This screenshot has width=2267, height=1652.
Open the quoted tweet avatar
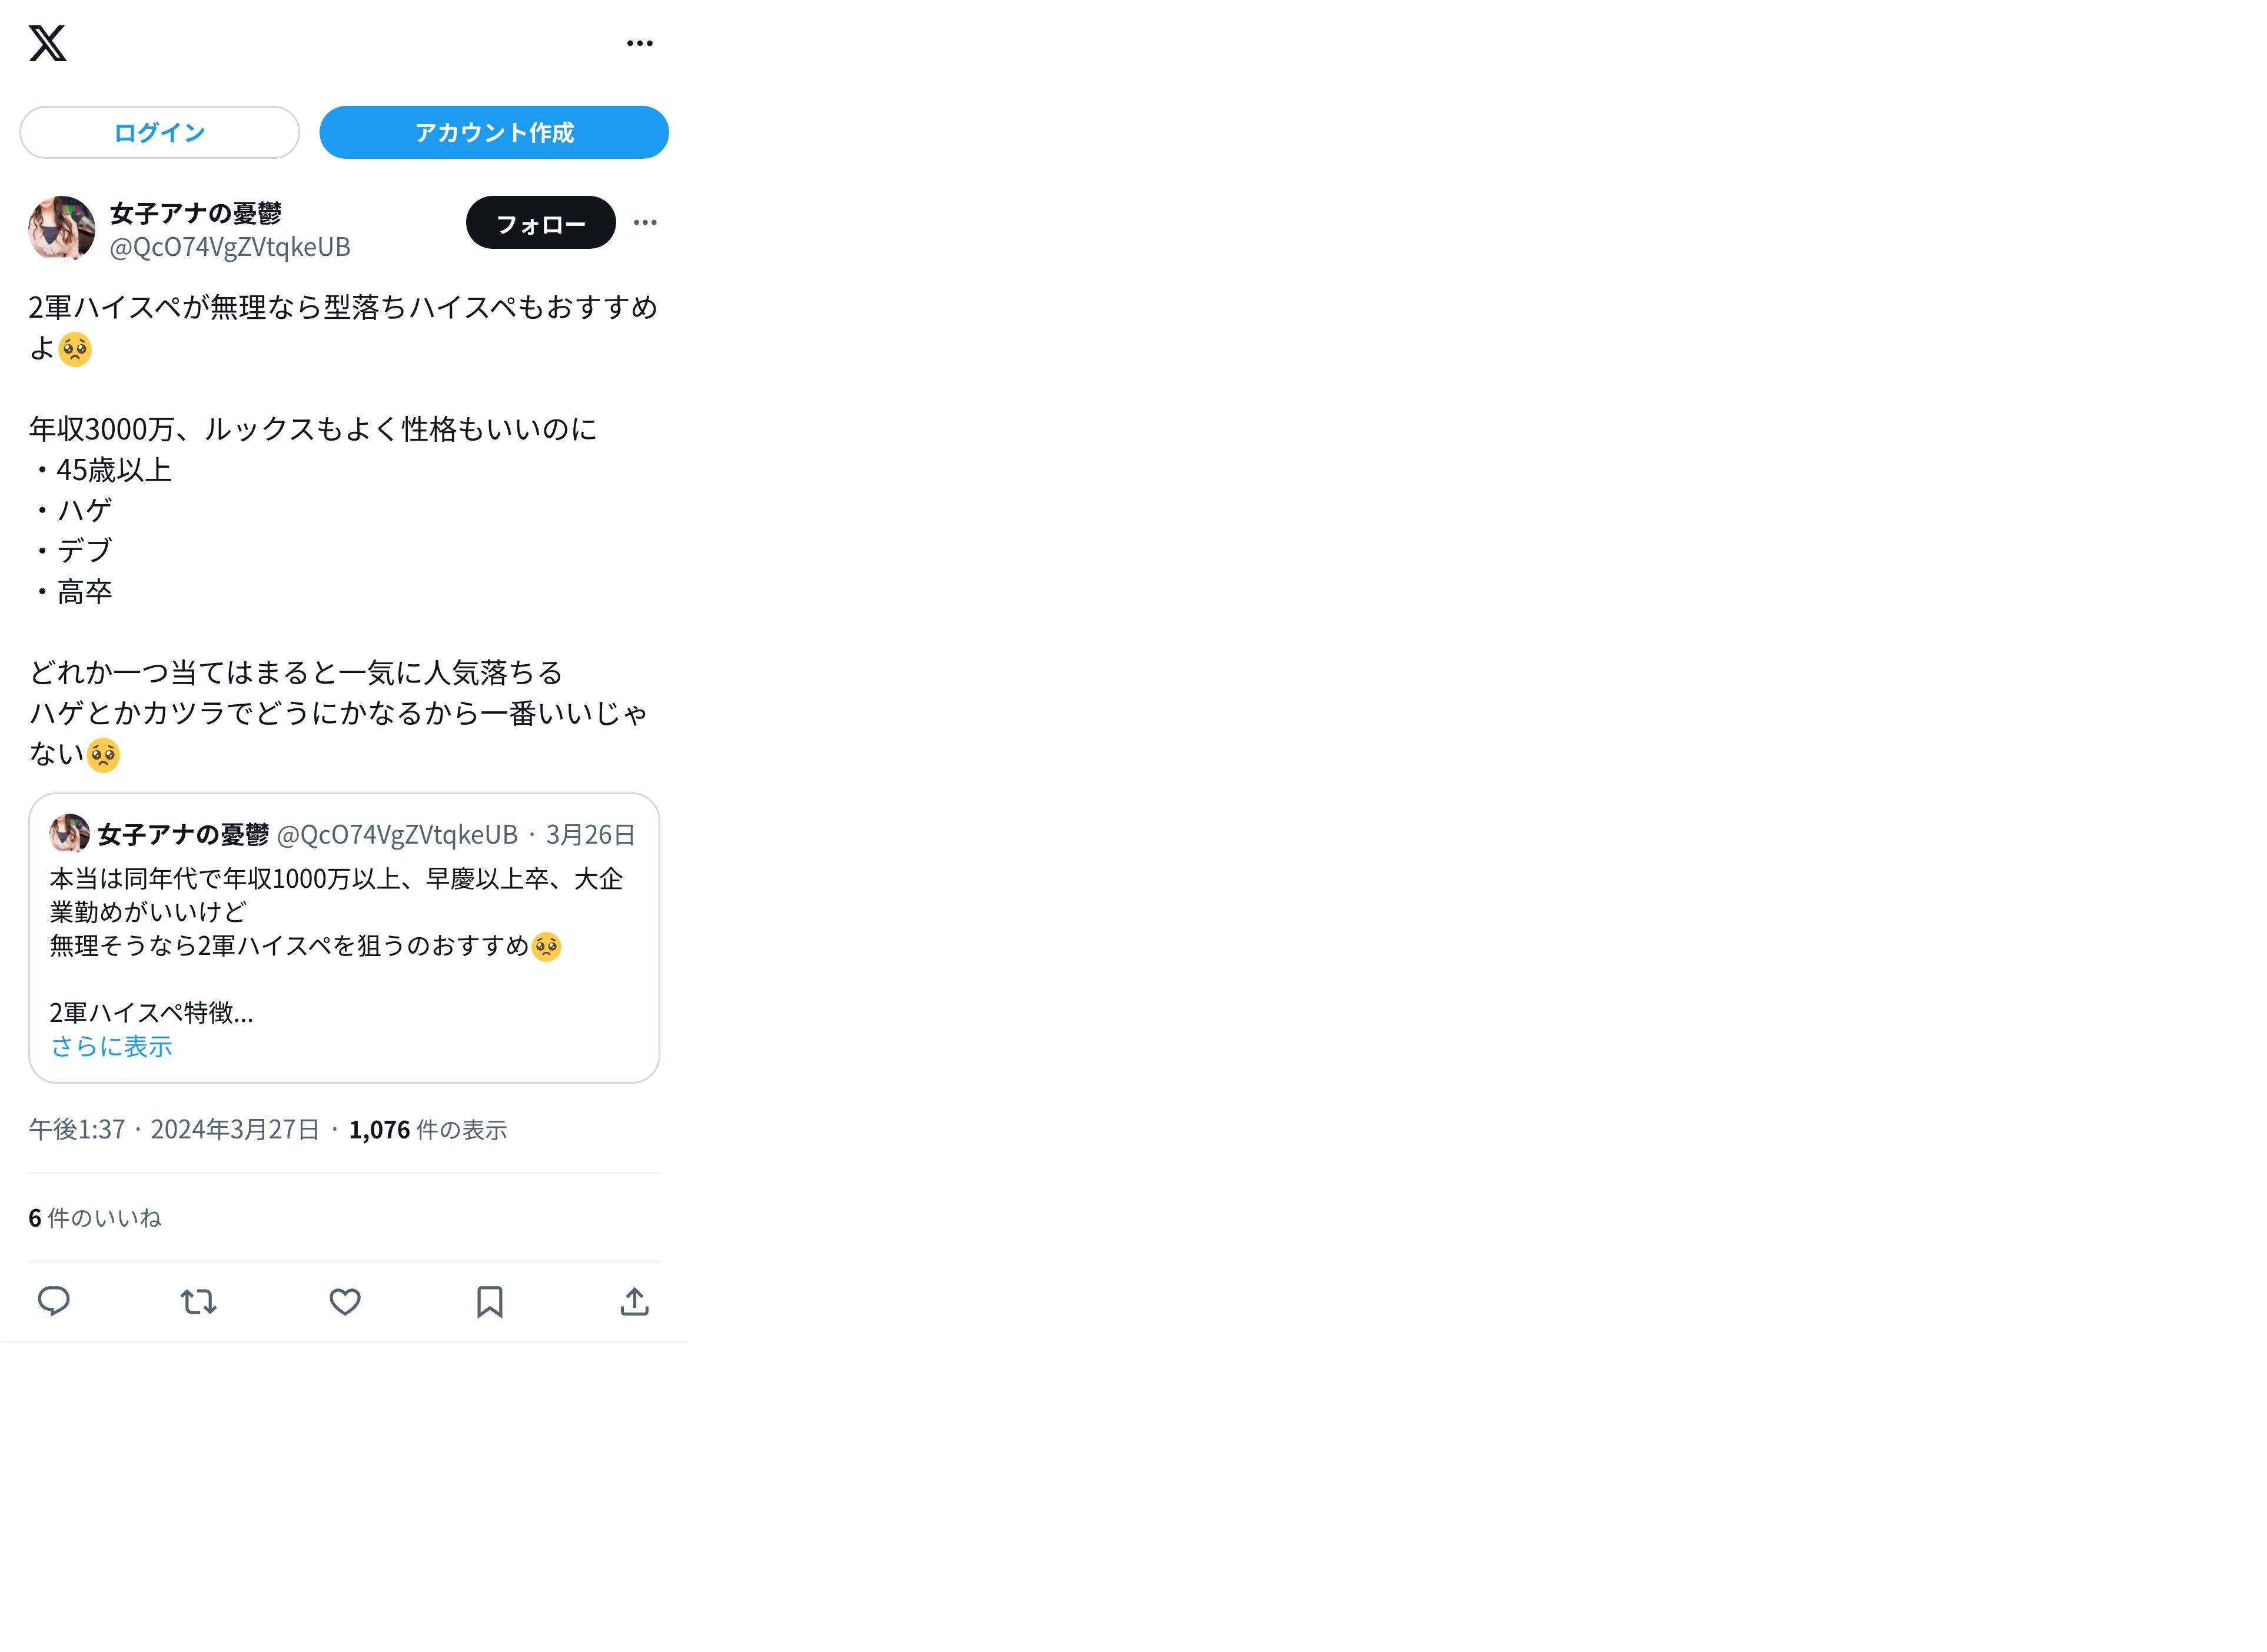69,833
